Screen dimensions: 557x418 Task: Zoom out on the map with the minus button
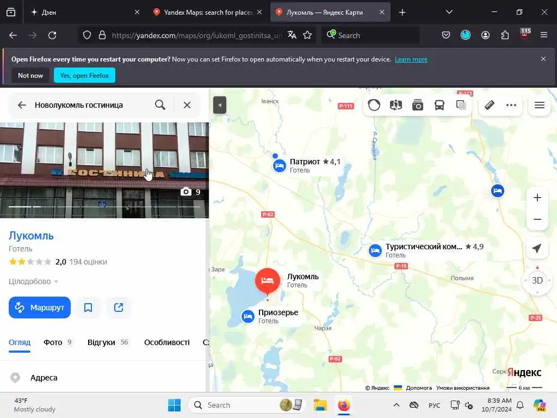pyautogui.click(x=537, y=219)
